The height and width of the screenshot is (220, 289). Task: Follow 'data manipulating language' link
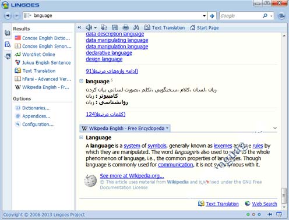click(117, 40)
